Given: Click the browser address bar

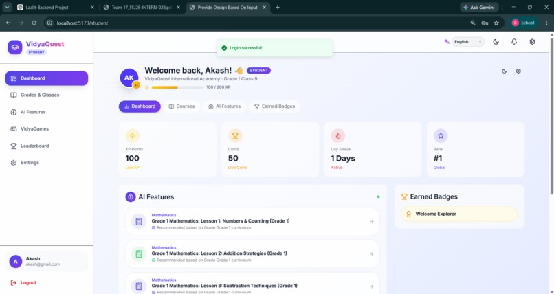Looking at the screenshot, I should pyautogui.click(x=254, y=23).
